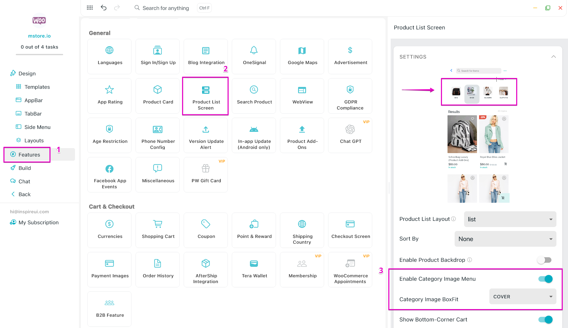Image resolution: width=568 pixels, height=328 pixels.
Task: Select the Google Maps feature icon
Action: click(302, 50)
